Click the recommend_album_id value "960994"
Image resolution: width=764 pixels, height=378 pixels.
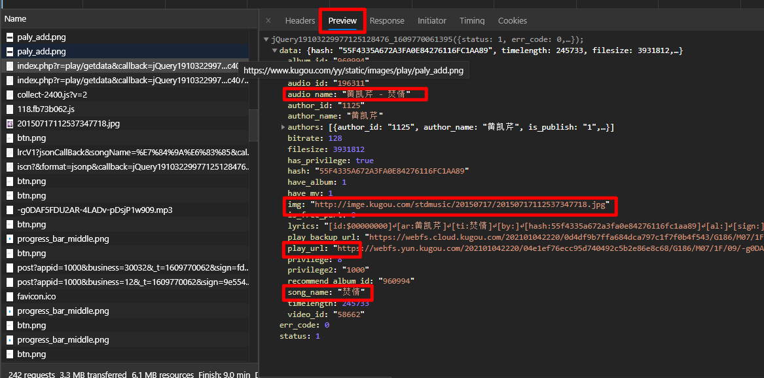point(396,281)
